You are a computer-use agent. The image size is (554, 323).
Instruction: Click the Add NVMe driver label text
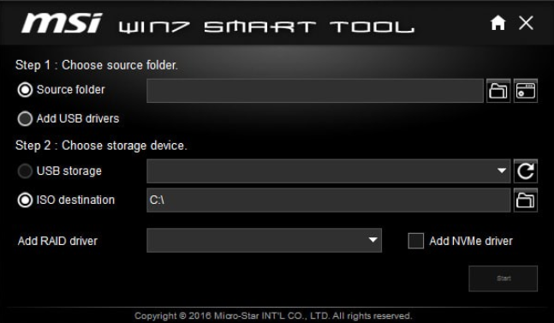tap(471, 241)
